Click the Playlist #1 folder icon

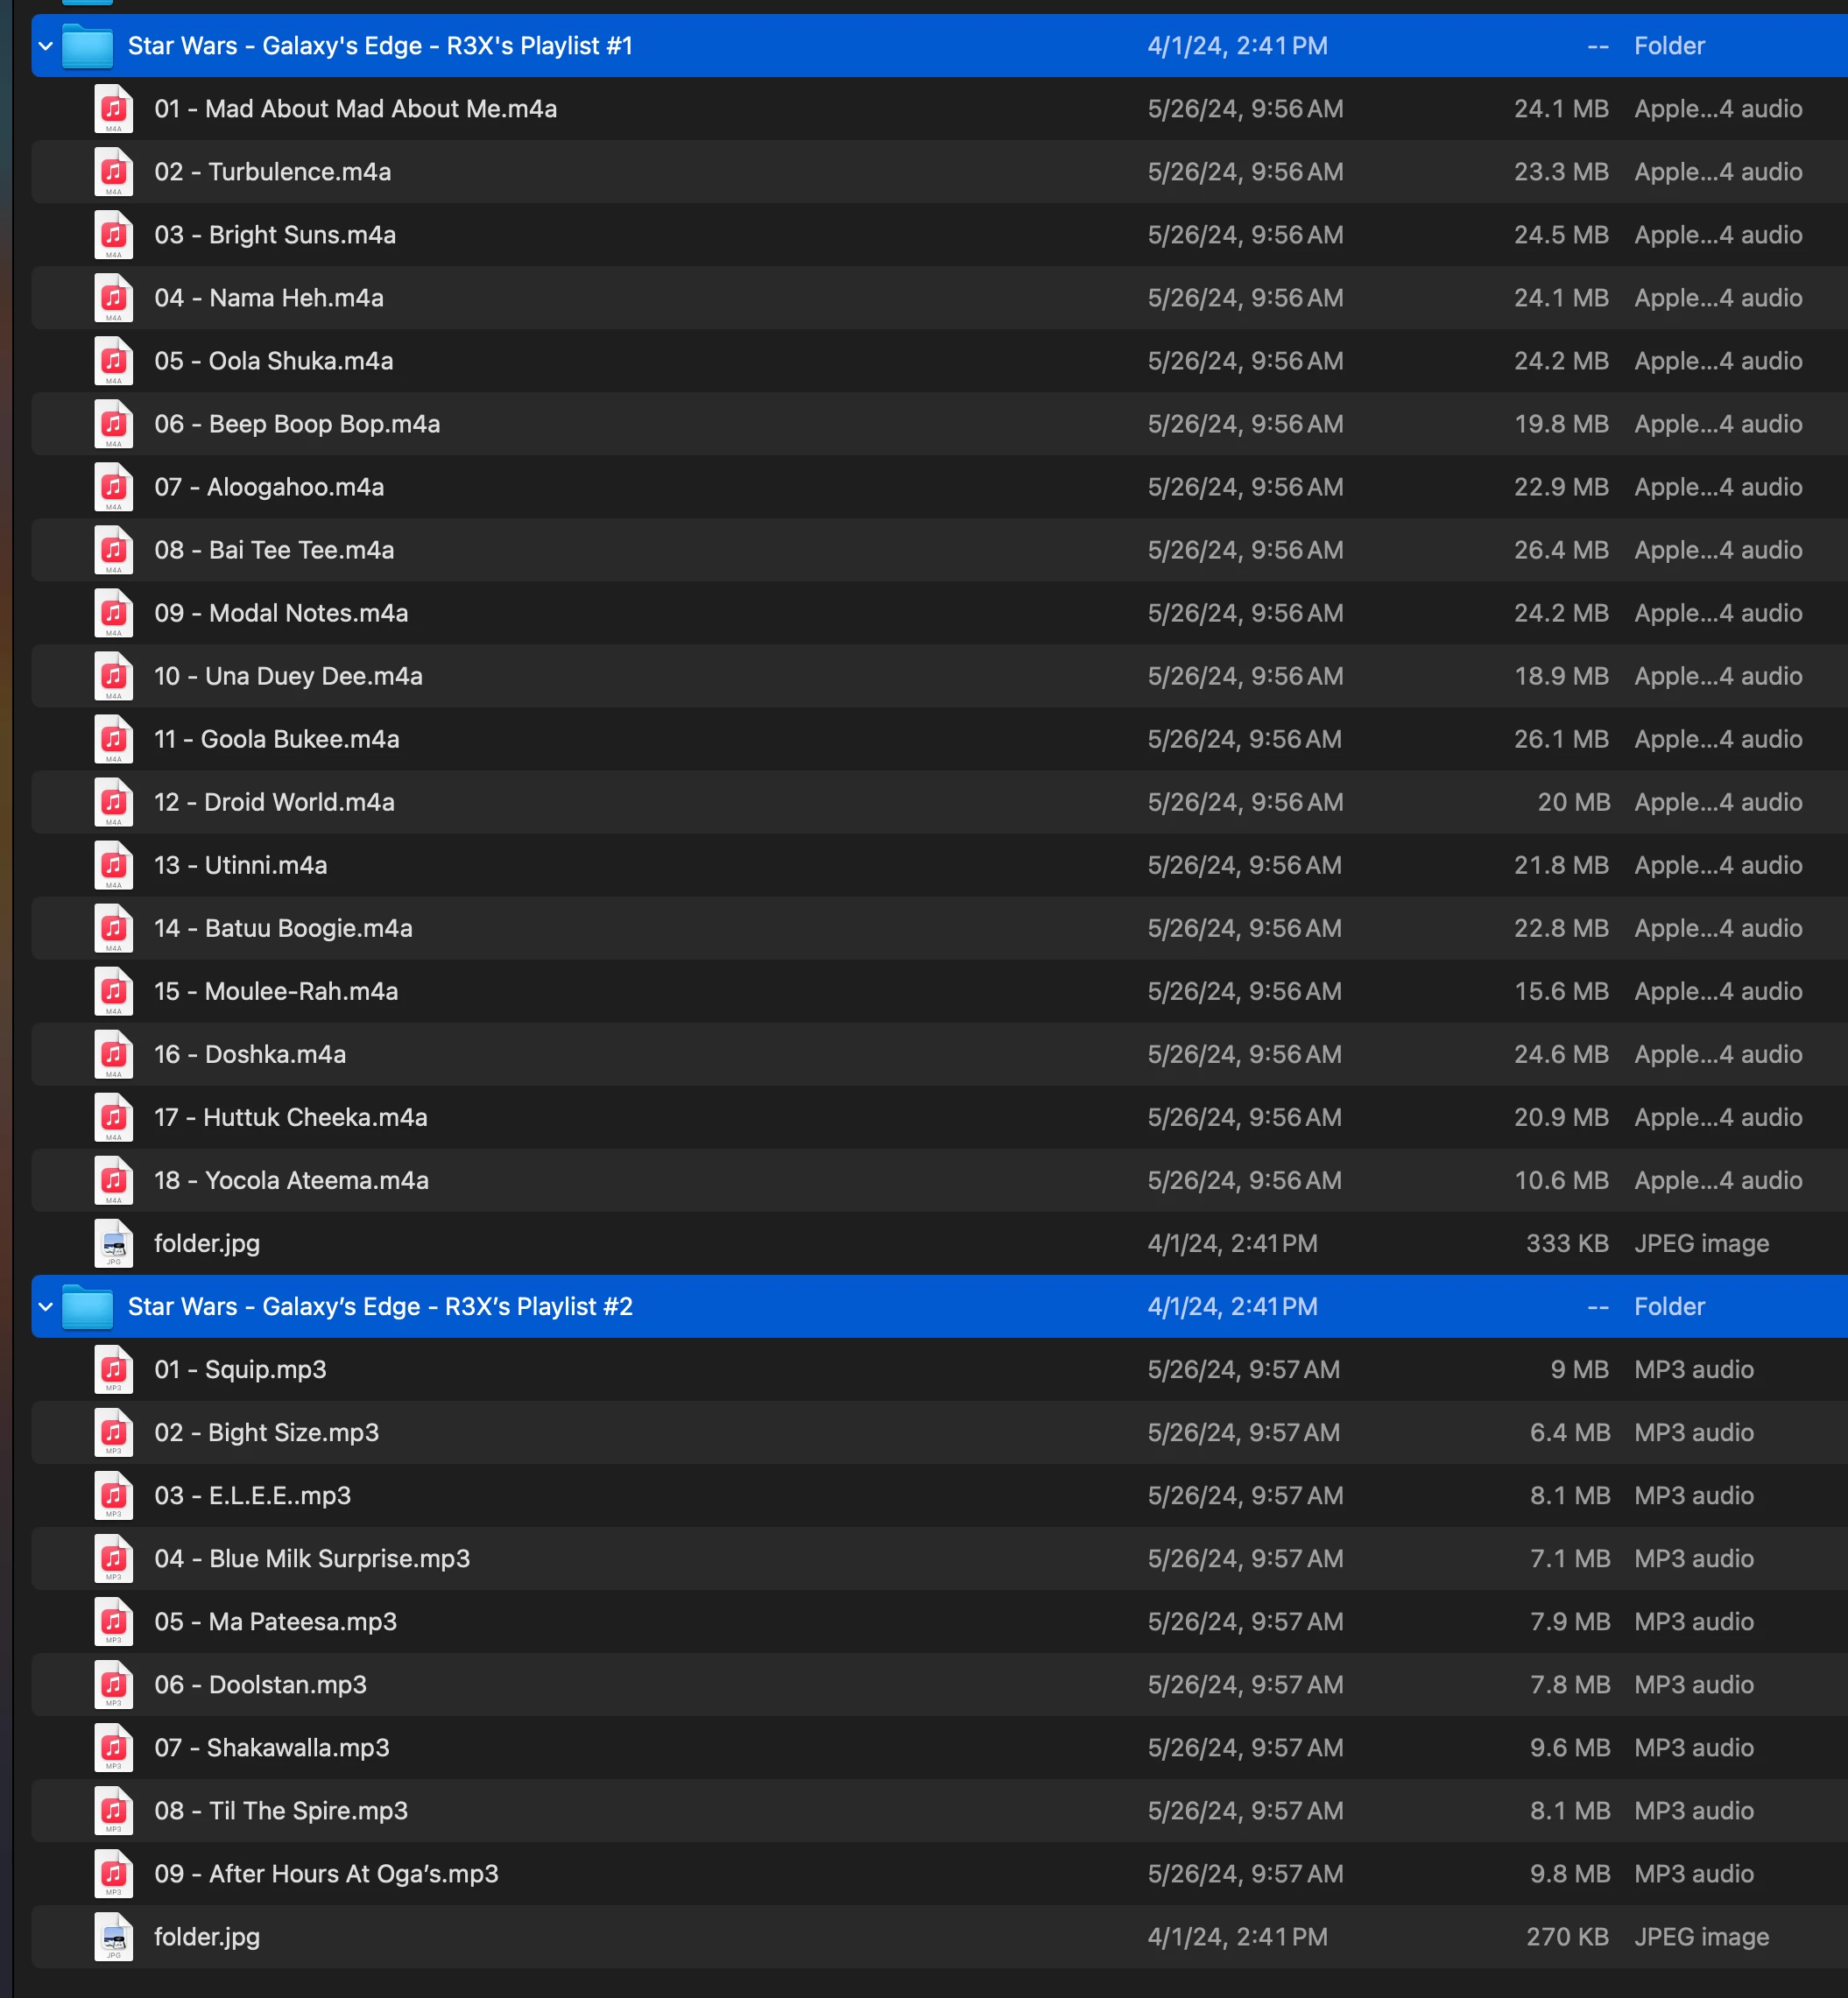[87, 46]
